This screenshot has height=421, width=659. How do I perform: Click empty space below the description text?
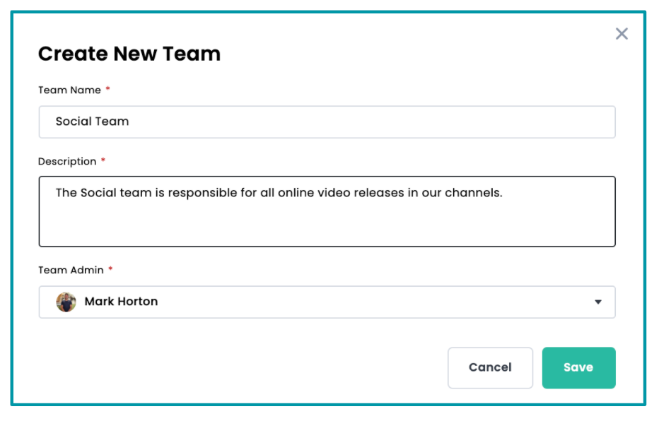(327, 226)
